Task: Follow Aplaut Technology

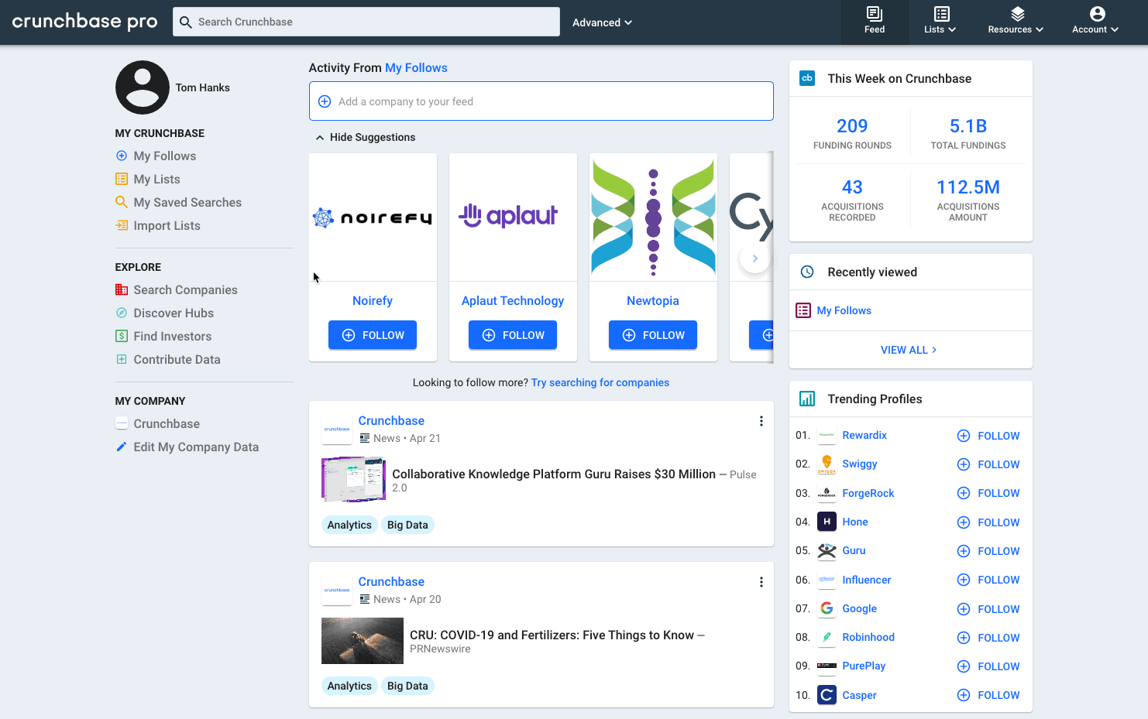Action: tap(513, 335)
